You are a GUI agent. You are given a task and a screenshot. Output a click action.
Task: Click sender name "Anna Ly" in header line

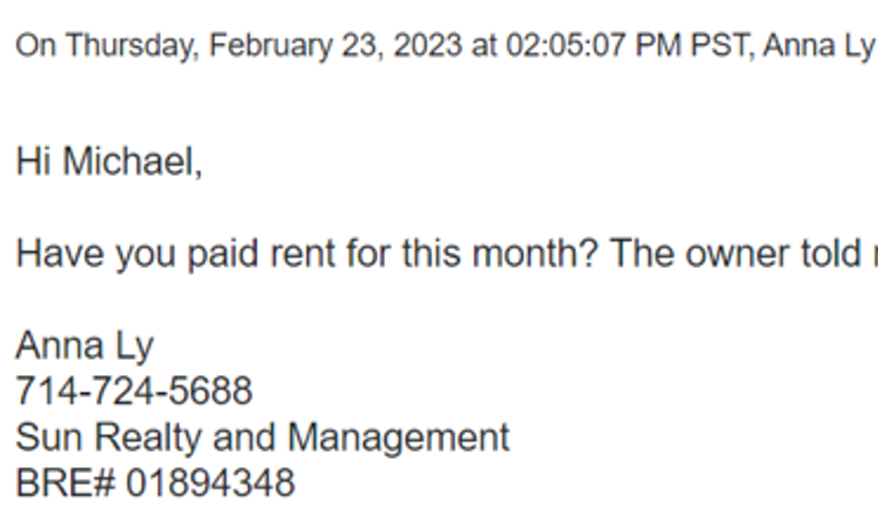(818, 46)
